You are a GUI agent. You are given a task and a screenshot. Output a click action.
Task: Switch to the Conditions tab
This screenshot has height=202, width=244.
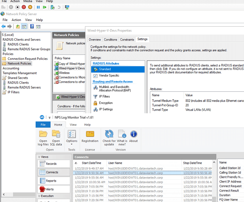[x=110, y=39]
